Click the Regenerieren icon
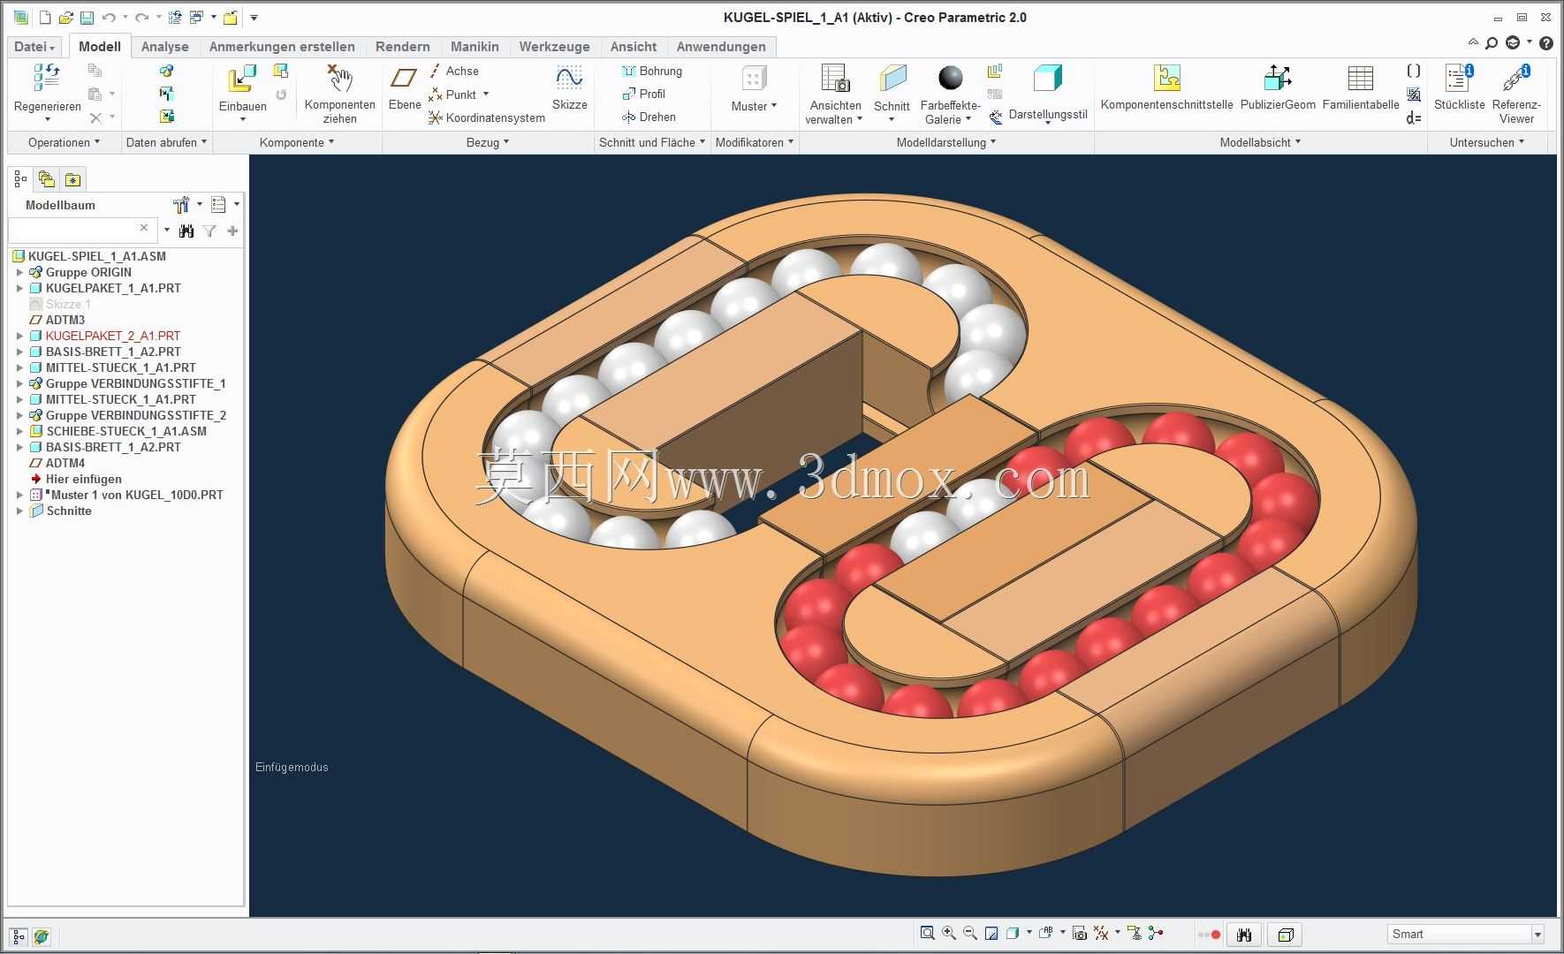The height and width of the screenshot is (954, 1564). 47,78
